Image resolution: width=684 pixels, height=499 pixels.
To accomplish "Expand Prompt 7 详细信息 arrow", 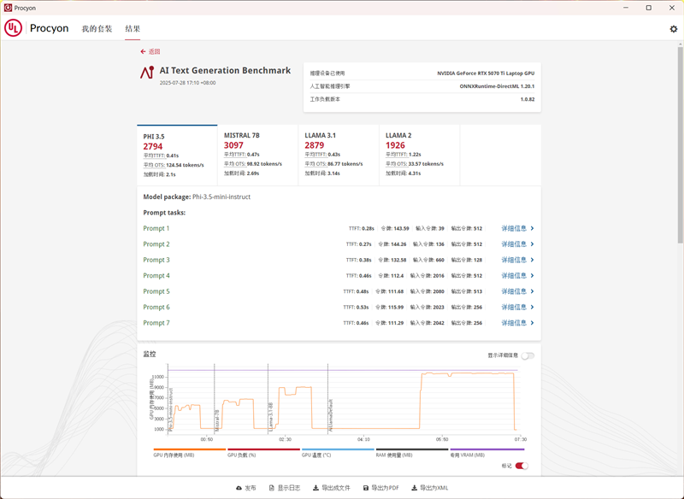I will pos(532,323).
